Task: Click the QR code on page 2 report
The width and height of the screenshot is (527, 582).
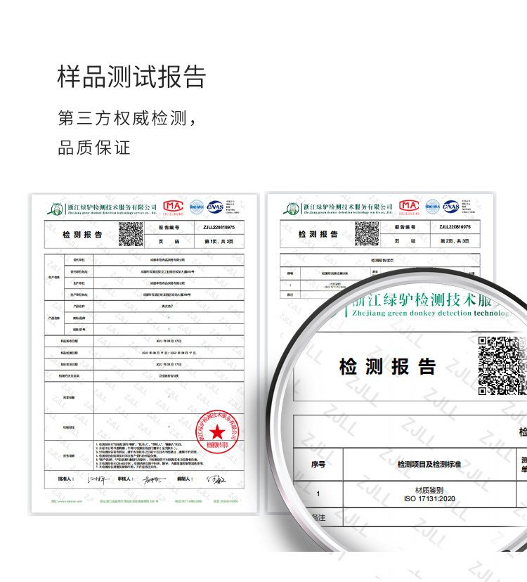Action: pos(367,234)
